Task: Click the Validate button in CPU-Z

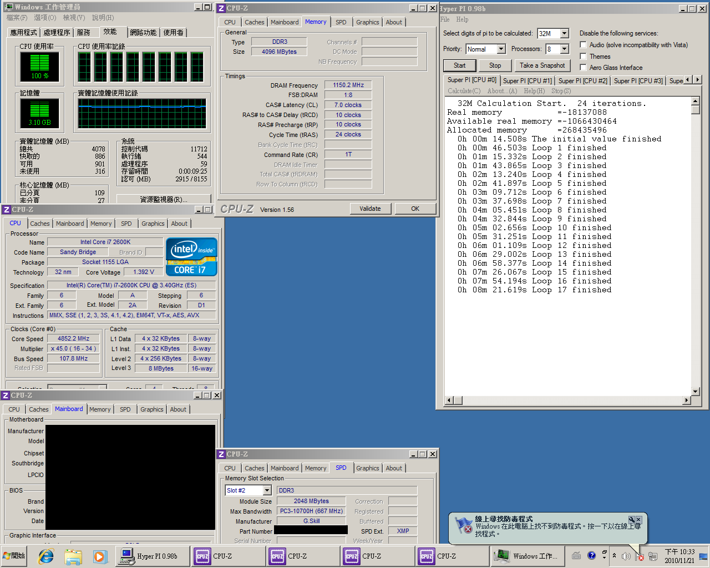Action: (370, 209)
